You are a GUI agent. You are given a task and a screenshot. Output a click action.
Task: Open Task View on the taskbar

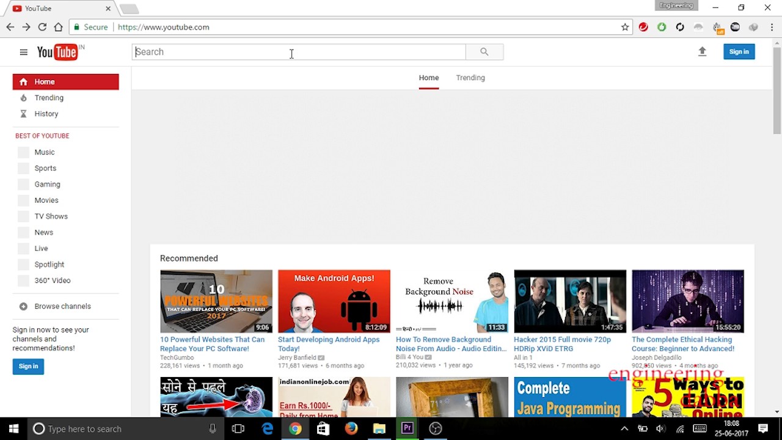[x=238, y=429]
